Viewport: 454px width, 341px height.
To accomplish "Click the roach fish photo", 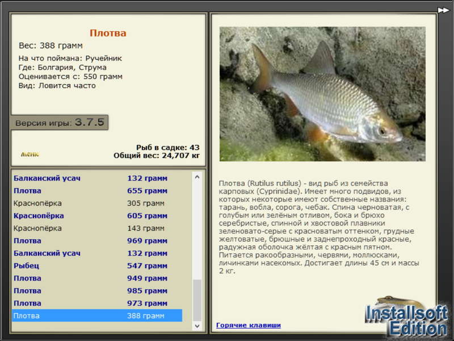I will (322, 94).
